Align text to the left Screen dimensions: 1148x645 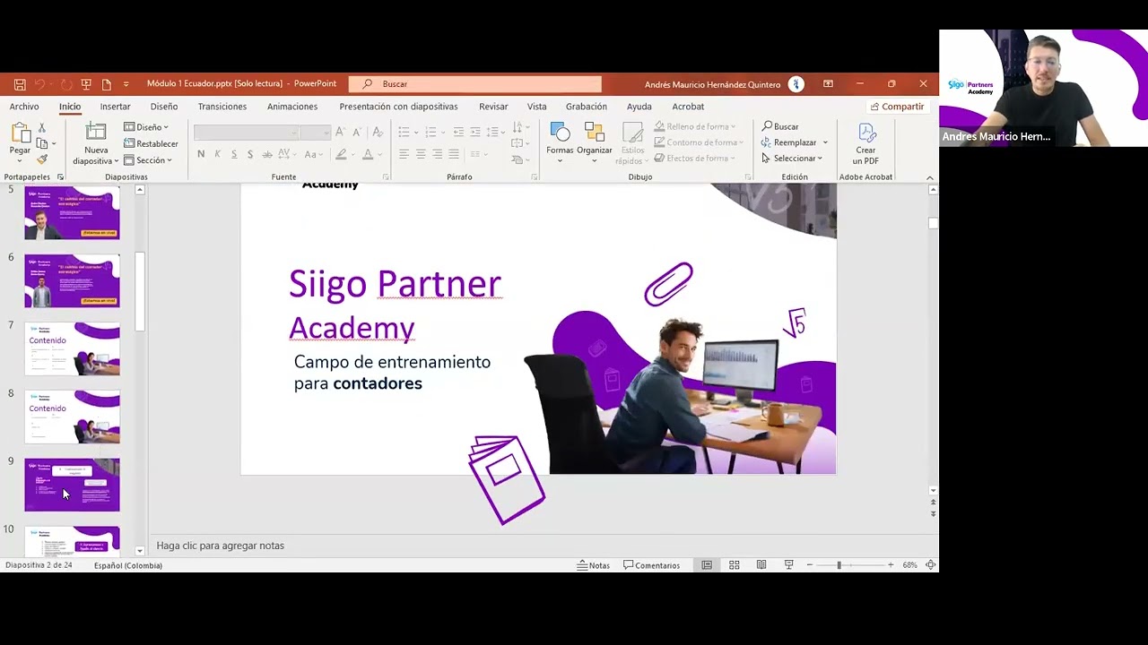click(404, 154)
